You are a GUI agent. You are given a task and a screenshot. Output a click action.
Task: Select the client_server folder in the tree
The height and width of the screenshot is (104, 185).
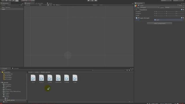pyautogui.click(x=11, y=100)
